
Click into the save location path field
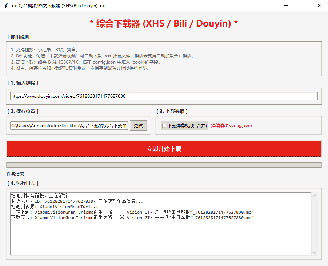click(69, 126)
